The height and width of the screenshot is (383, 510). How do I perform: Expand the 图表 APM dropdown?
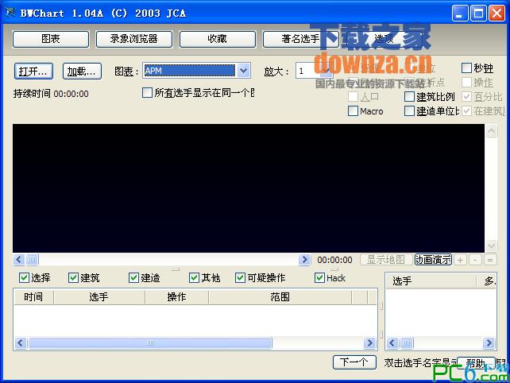click(x=244, y=70)
